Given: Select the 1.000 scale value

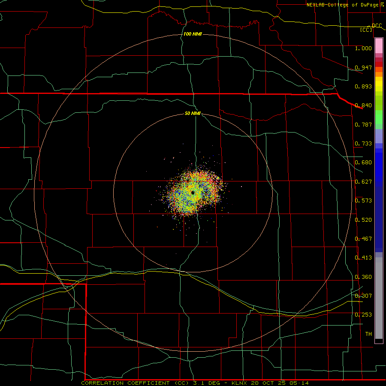Looking at the screenshot, I should click(x=363, y=48).
